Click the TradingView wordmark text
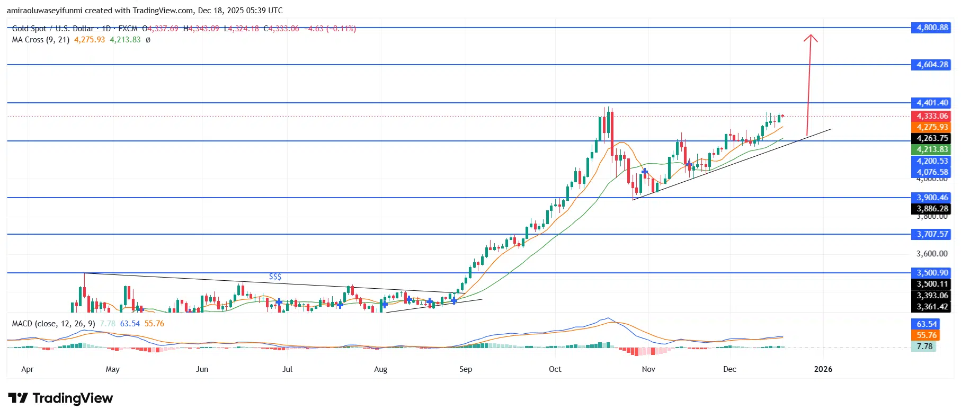This screenshot has width=961, height=418. (x=73, y=398)
